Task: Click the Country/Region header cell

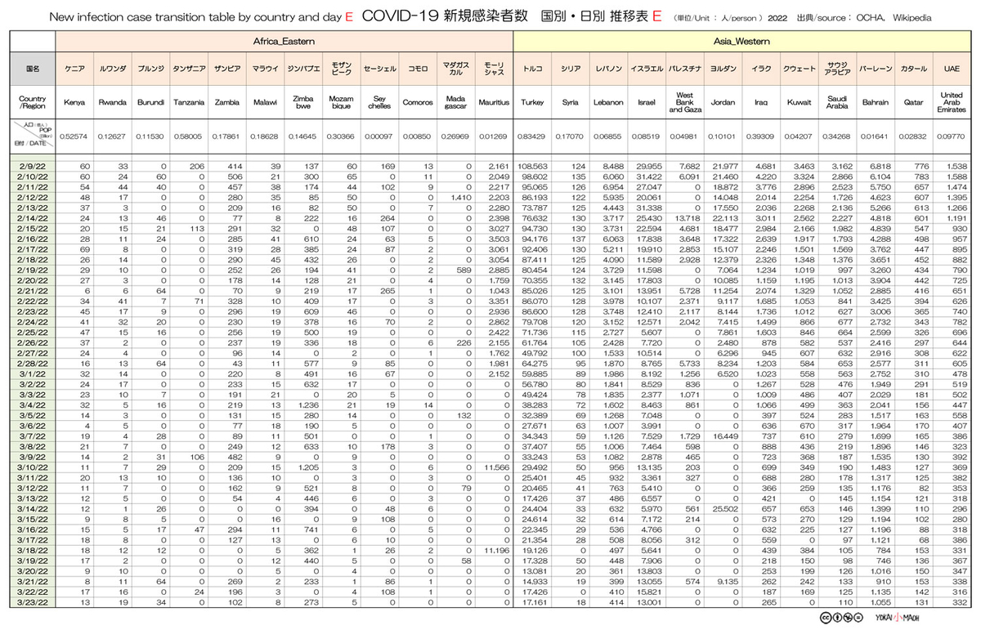Action: click(33, 104)
